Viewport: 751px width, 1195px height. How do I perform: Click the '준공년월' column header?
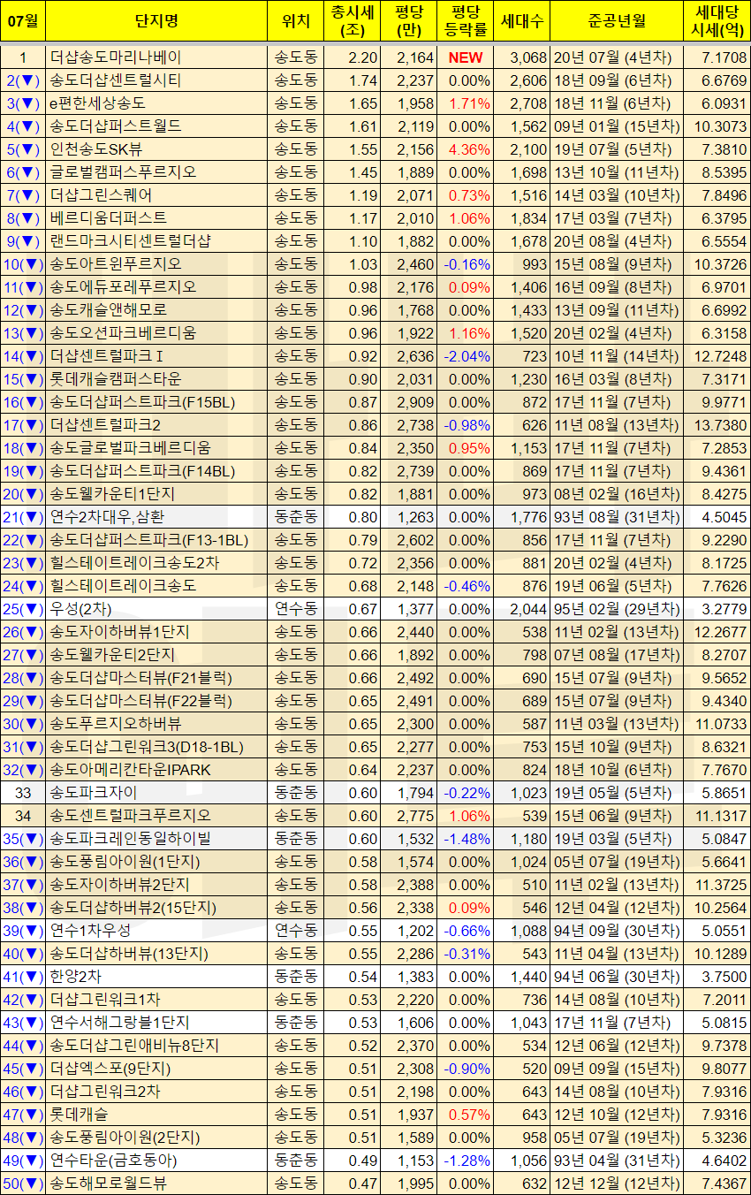[617, 21]
